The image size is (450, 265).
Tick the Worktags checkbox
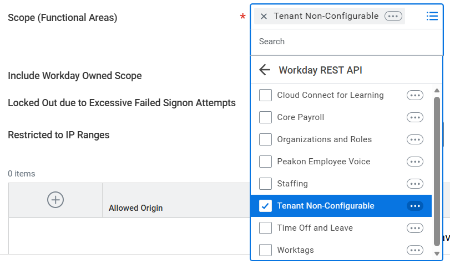point(266,250)
